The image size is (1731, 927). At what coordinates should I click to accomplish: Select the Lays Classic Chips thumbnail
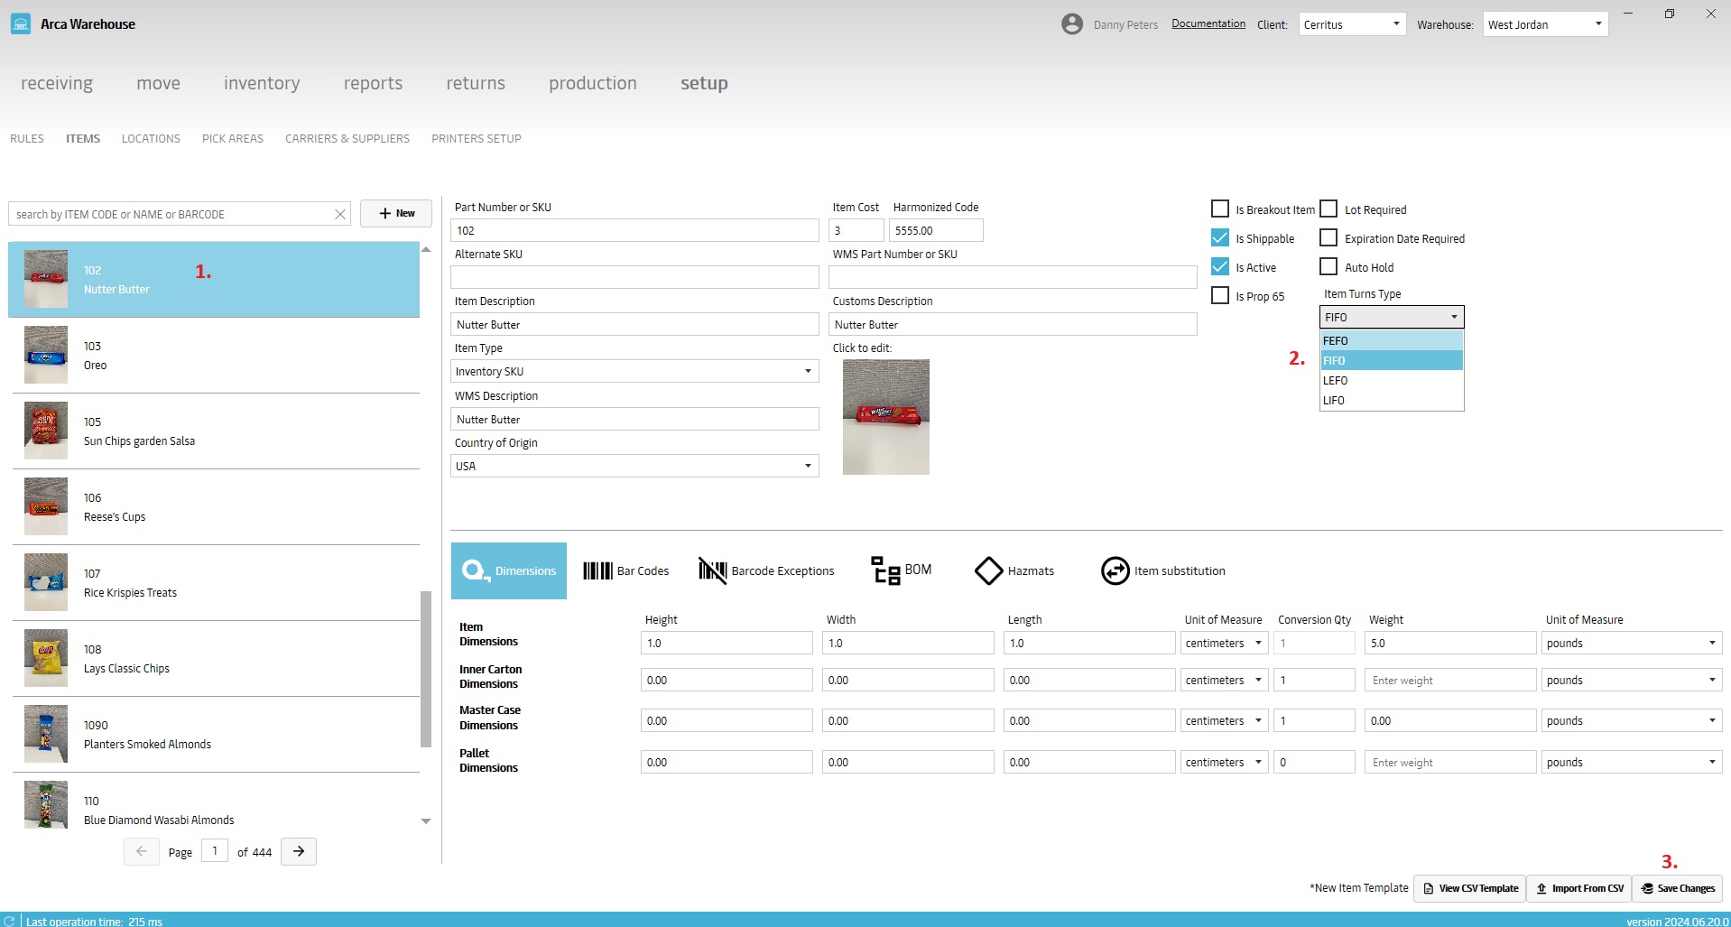click(x=46, y=658)
